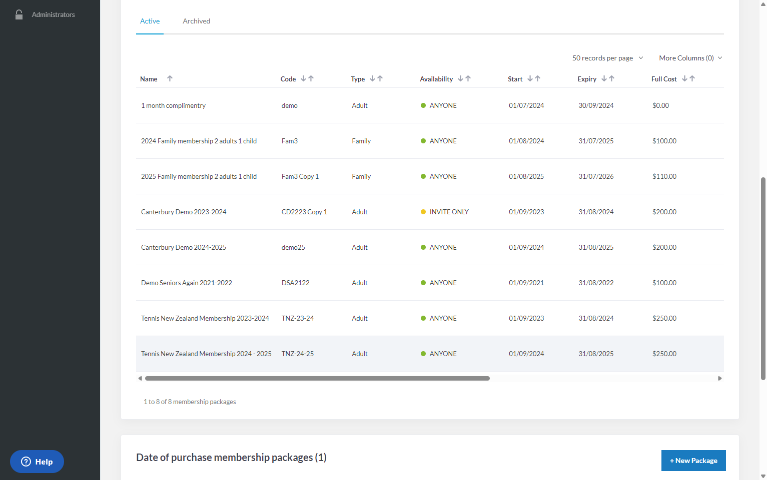
Task: Open Tennis New Zealand Membership 2024 - 2025
Action: 206,354
